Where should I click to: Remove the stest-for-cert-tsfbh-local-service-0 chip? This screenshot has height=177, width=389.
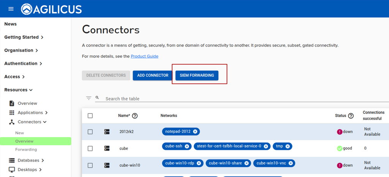click(x=266, y=146)
